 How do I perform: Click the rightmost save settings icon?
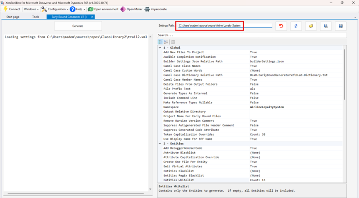[340, 26]
